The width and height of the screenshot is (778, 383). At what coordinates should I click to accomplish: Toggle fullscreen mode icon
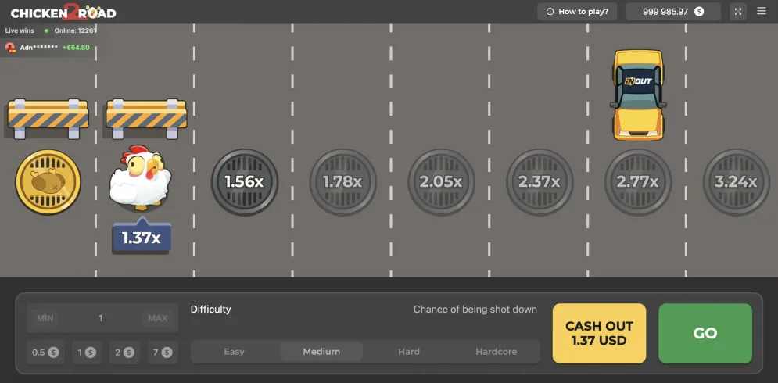(x=738, y=12)
